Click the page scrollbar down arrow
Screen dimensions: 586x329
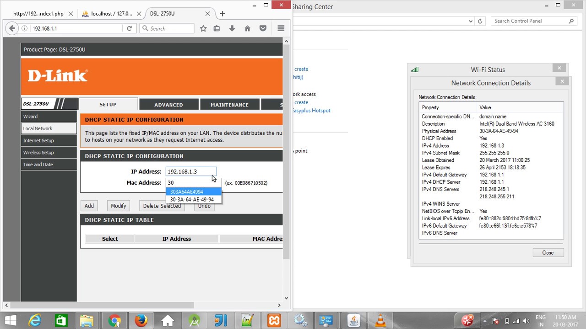(286, 298)
